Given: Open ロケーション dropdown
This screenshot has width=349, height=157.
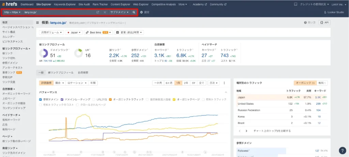Looking at the screenshot, I should 77,83.
